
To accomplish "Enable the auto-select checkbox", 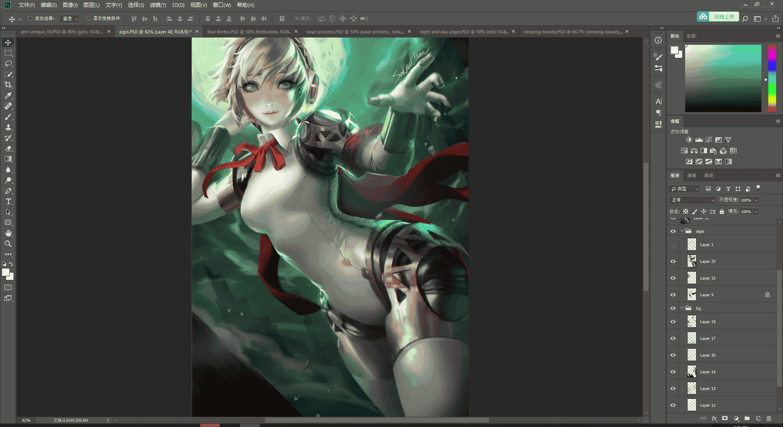I will 30,18.
